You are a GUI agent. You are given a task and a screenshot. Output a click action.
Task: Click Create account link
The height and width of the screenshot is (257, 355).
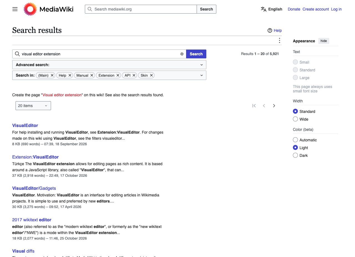tap(316, 9)
